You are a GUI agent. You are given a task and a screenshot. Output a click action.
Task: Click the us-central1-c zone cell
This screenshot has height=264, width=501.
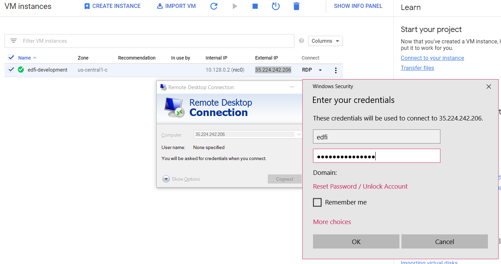(93, 70)
